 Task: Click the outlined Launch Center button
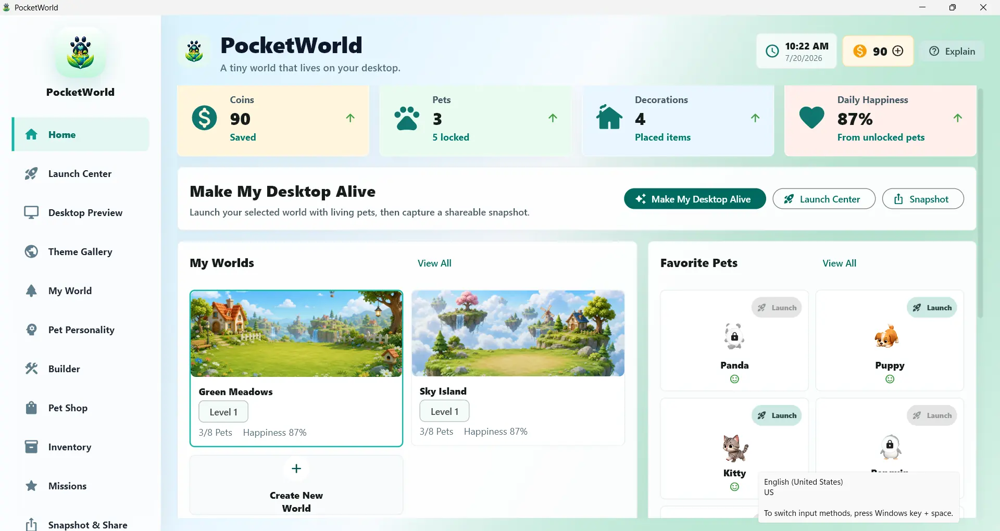[824, 199]
